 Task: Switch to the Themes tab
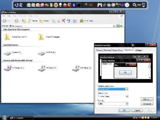click(99, 50)
